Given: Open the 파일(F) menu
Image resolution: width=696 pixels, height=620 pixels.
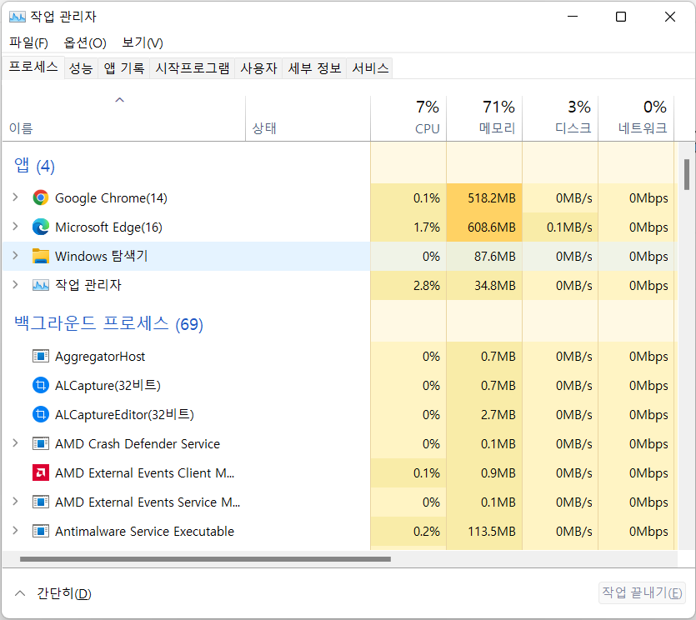Looking at the screenshot, I should [x=28, y=43].
